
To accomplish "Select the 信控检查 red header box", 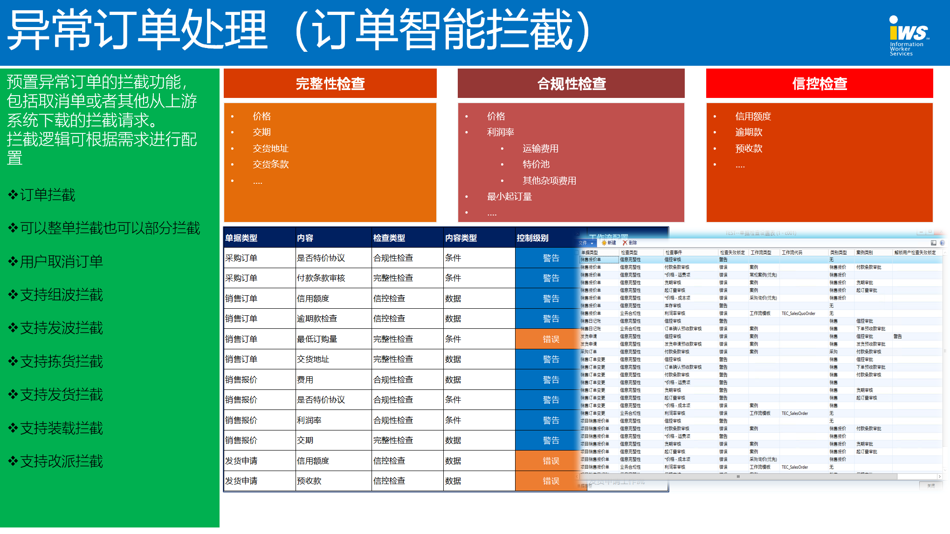I will pos(819,83).
